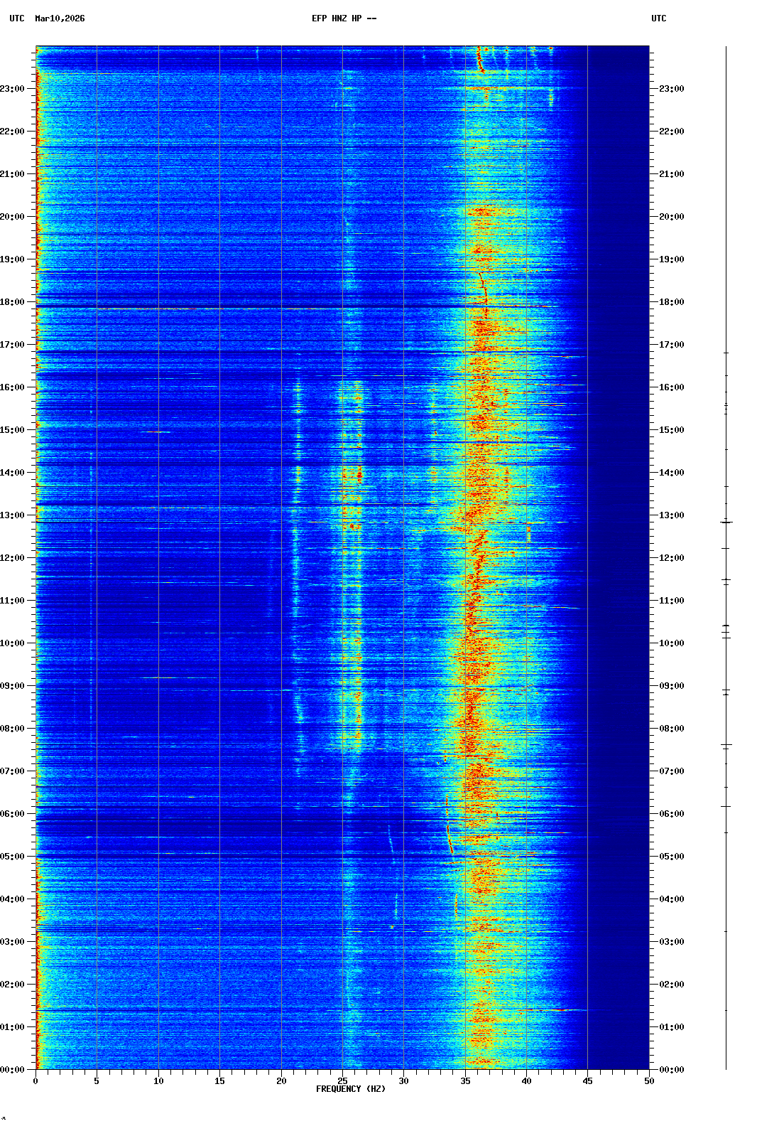The image size is (757, 1126).
Task: Select the 06:00 marker on left time axis
Action: (x=13, y=814)
